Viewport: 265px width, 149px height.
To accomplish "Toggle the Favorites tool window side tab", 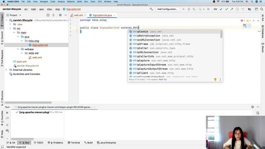I will 2,118.
